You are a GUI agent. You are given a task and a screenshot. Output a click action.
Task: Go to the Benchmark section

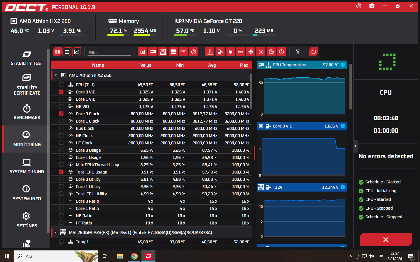tap(27, 112)
